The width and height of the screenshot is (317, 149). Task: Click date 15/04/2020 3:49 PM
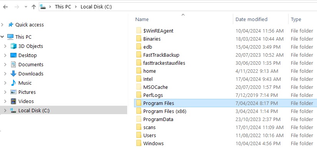click(258, 47)
